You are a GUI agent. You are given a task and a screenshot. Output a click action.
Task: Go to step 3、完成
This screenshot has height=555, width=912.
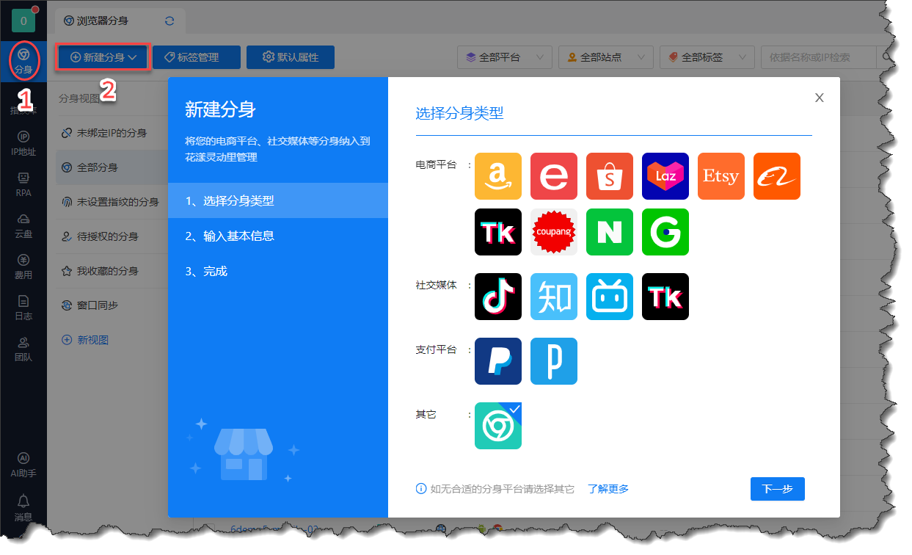click(278, 271)
